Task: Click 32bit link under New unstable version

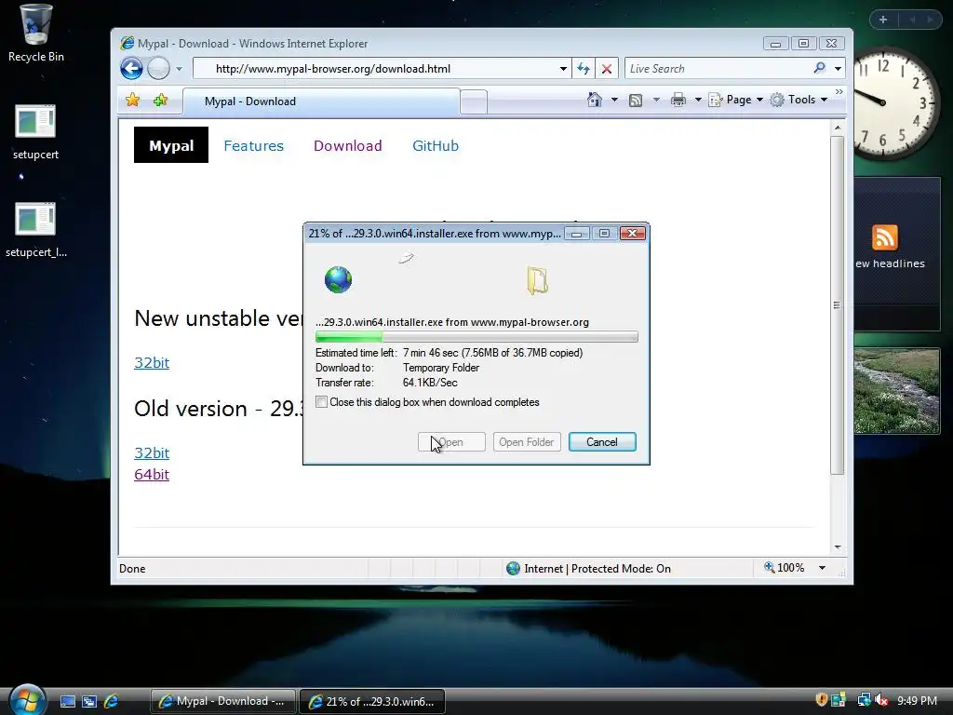Action: click(x=152, y=362)
